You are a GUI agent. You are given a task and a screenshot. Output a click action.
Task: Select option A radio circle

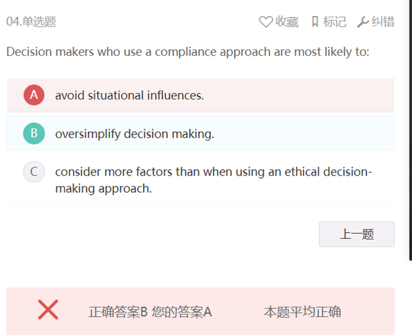click(x=34, y=95)
